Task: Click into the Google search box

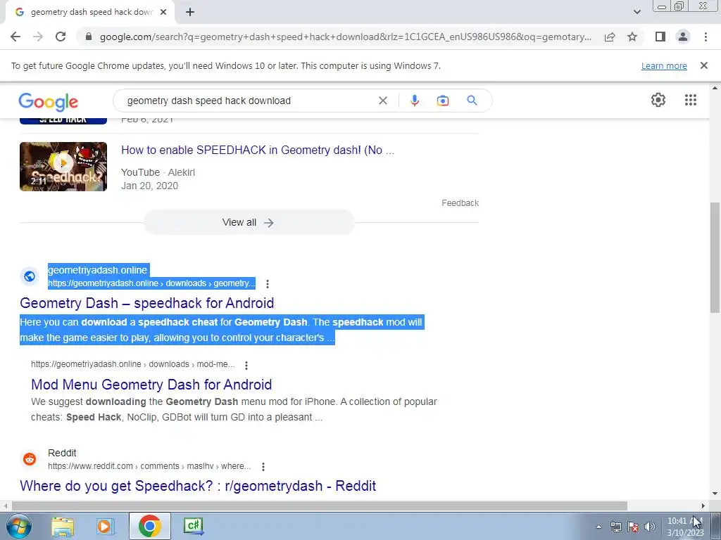Action: (249, 101)
